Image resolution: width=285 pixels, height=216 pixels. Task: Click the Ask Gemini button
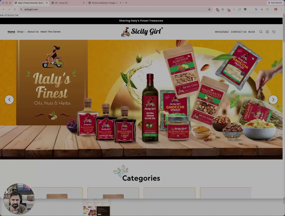pos(275,3)
